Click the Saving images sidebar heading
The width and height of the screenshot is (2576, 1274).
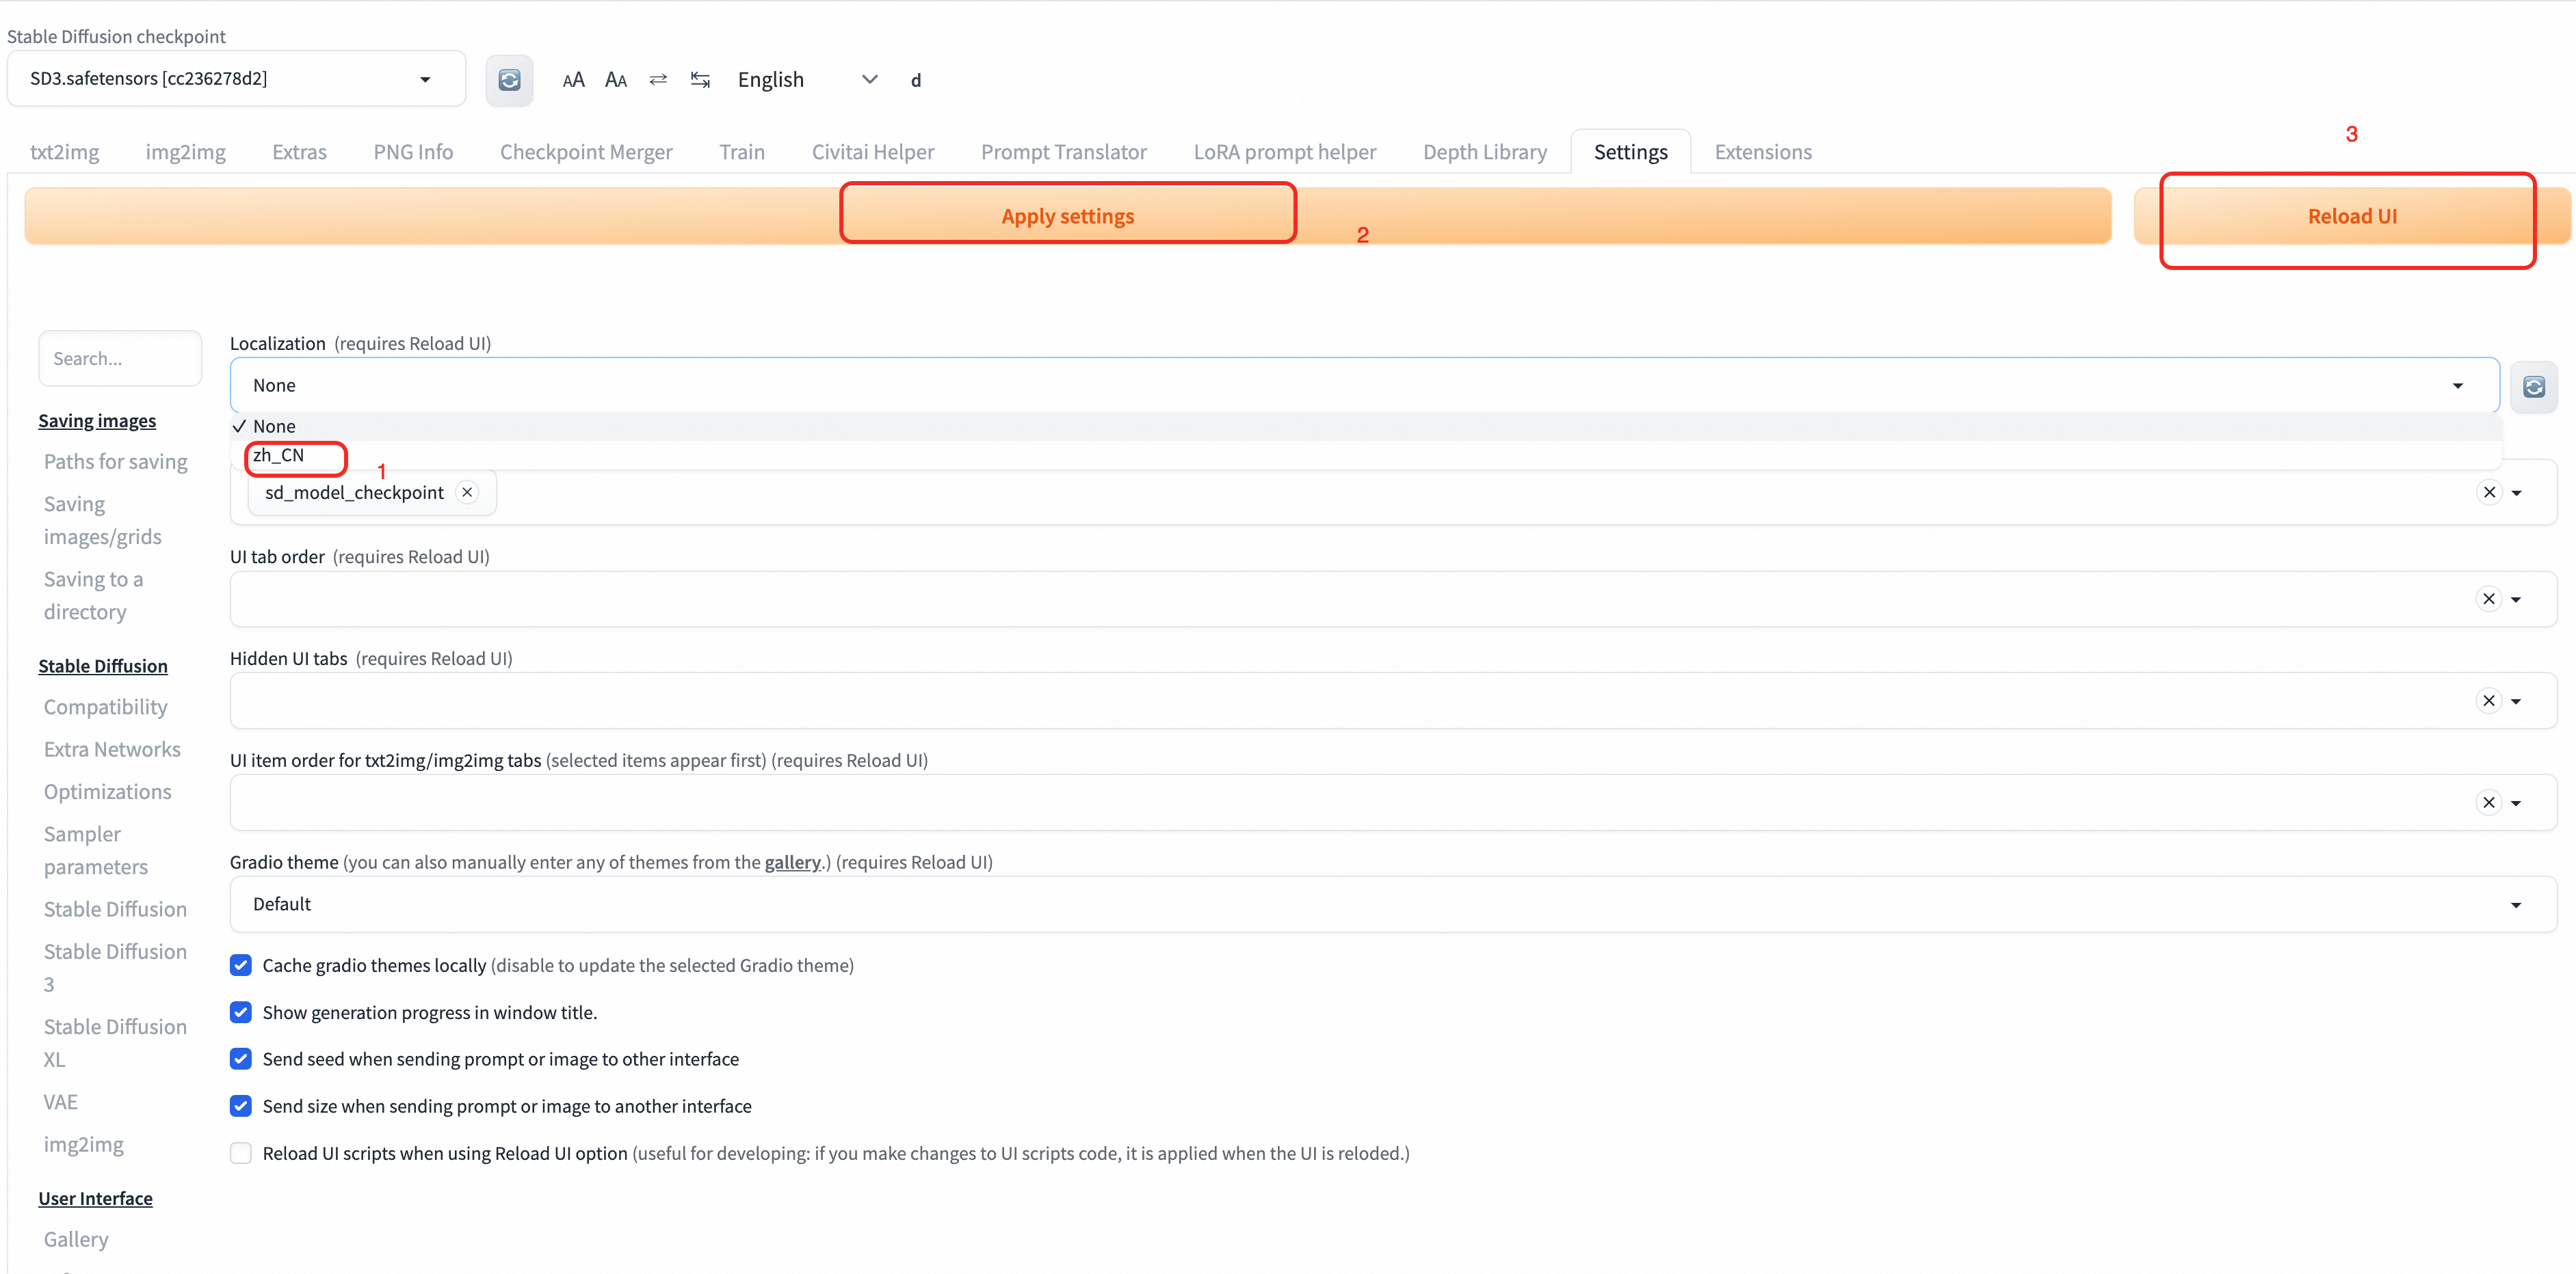[97, 420]
